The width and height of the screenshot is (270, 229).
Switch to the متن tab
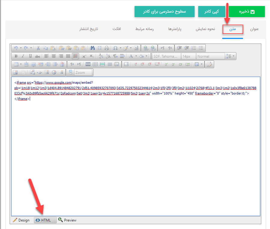point(232,29)
